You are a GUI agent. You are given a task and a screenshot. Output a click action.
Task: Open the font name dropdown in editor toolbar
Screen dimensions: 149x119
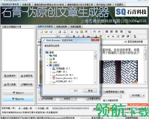point(57,36)
